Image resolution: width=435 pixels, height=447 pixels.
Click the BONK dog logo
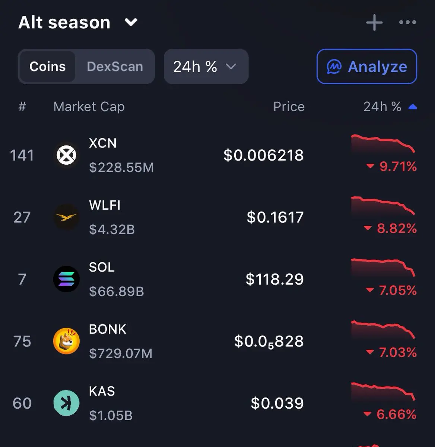66,341
